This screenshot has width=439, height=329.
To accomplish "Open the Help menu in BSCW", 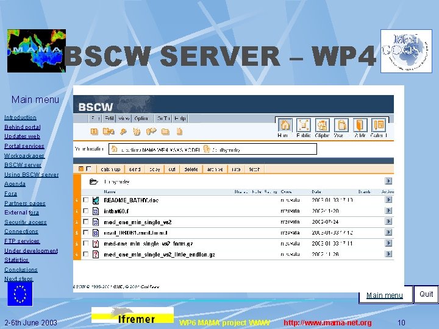I will [x=180, y=118].
